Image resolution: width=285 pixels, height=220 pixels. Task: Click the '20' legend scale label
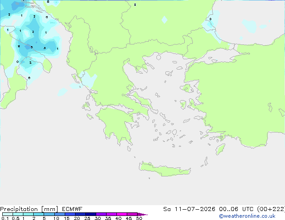pyautogui.click(x=77, y=218)
